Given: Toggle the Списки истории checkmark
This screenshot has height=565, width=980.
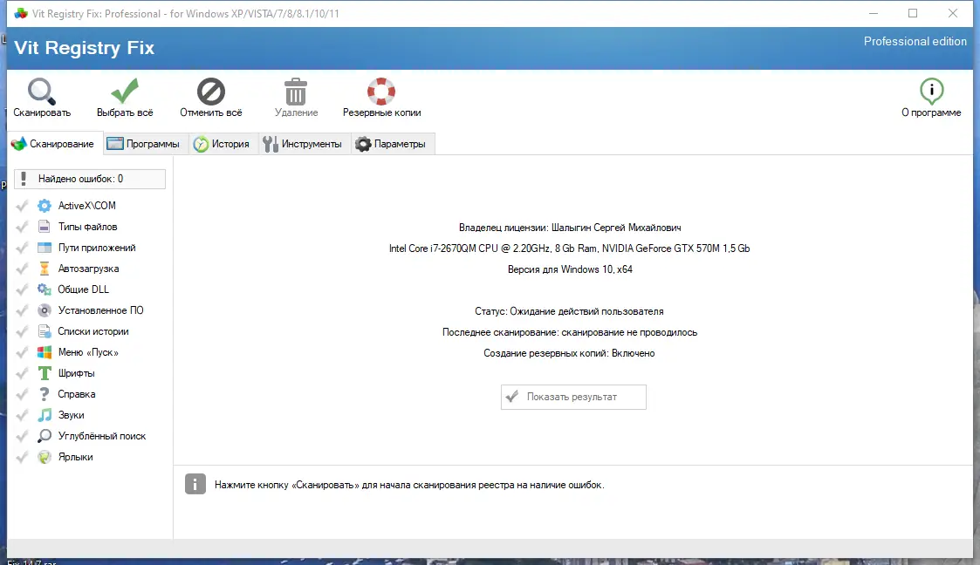Looking at the screenshot, I should pos(22,331).
